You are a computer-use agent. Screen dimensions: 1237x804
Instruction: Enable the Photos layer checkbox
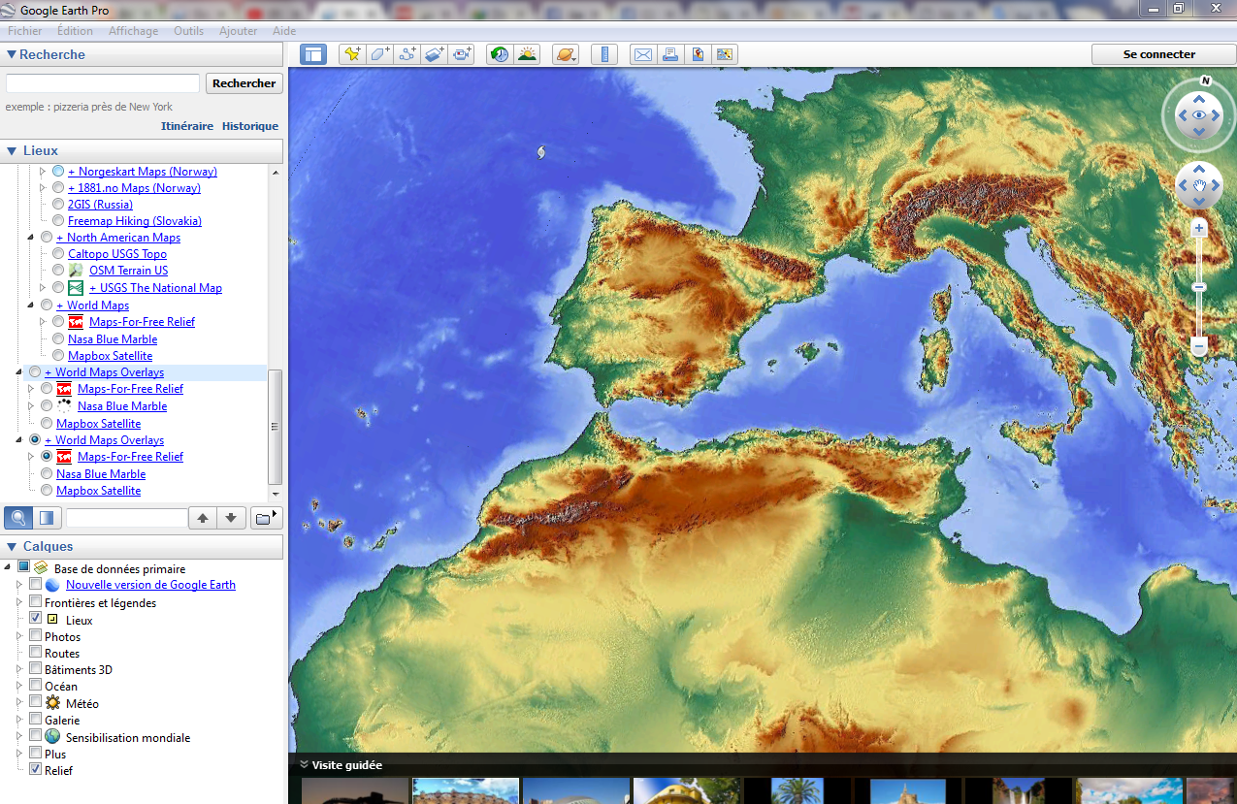[35, 636]
